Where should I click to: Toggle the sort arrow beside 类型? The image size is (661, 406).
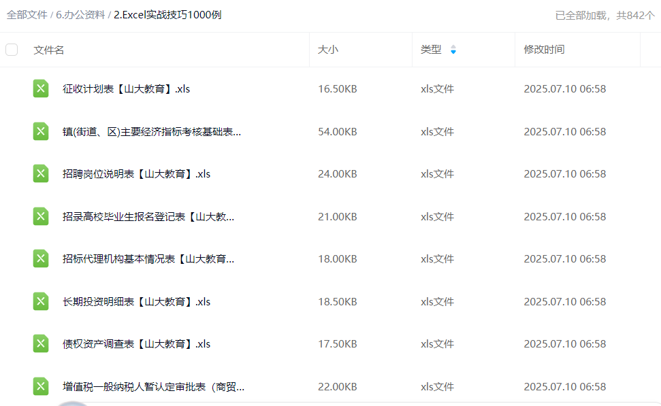pos(453,50)
